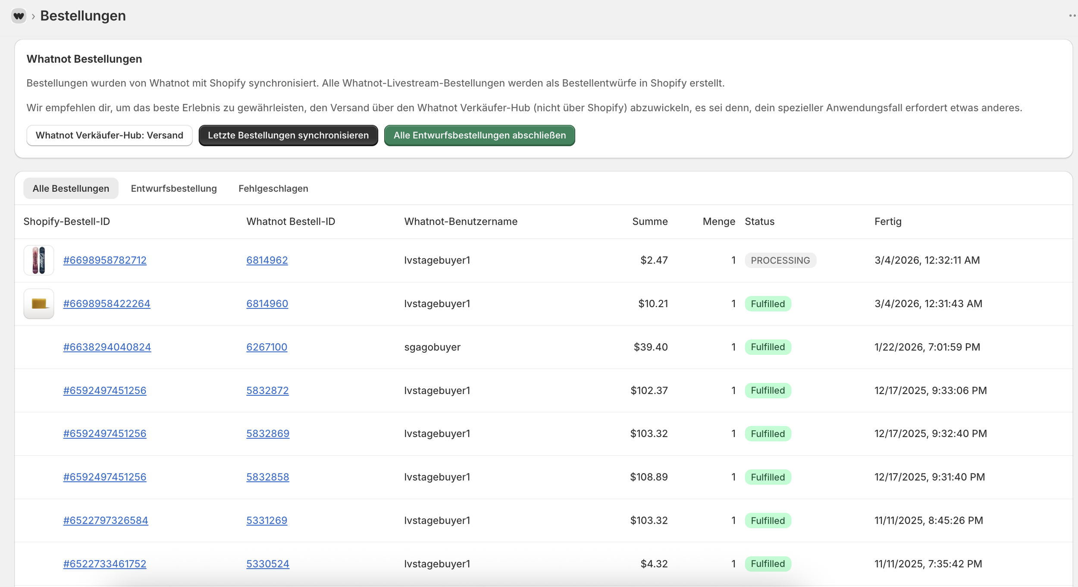
Task: Open Whatnot order 5330524 link
Action: click(x=267, y=564)
